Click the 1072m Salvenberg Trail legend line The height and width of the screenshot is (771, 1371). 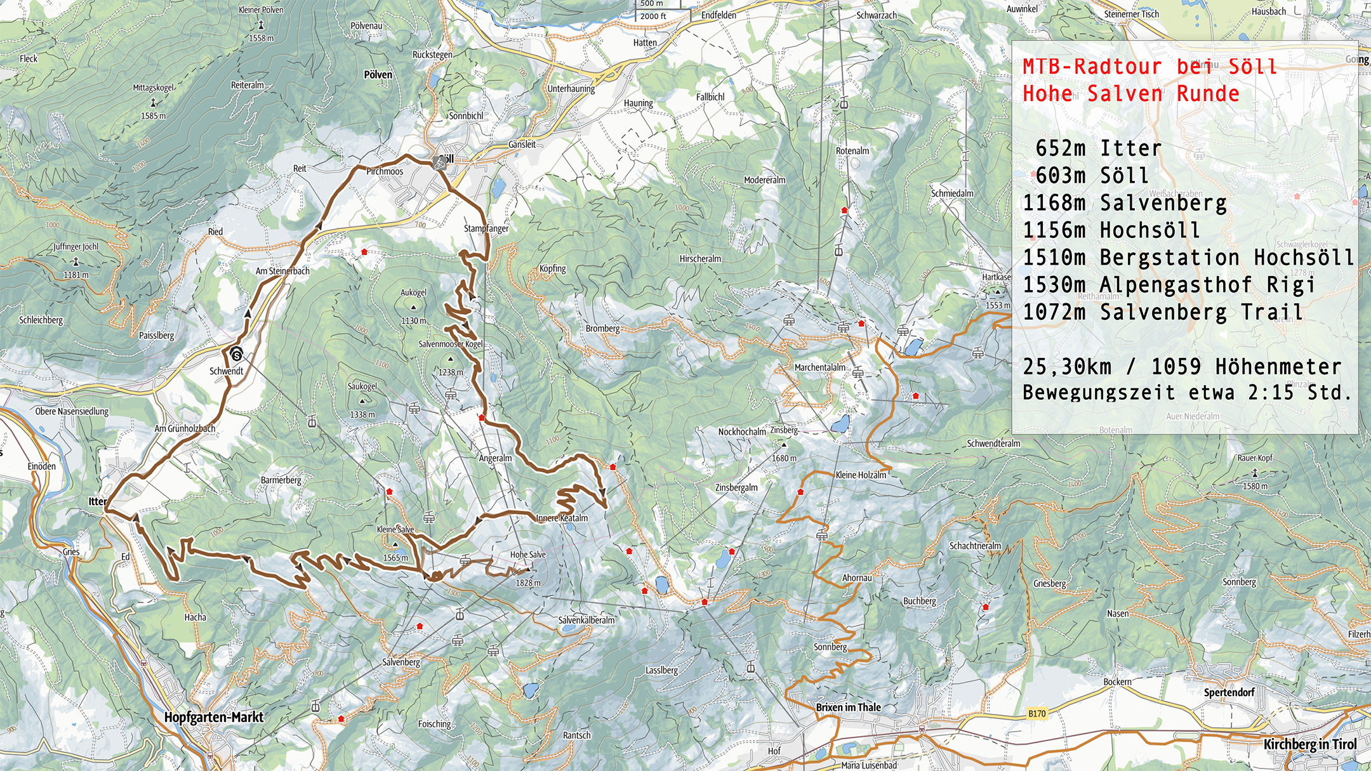[1162, 312]
